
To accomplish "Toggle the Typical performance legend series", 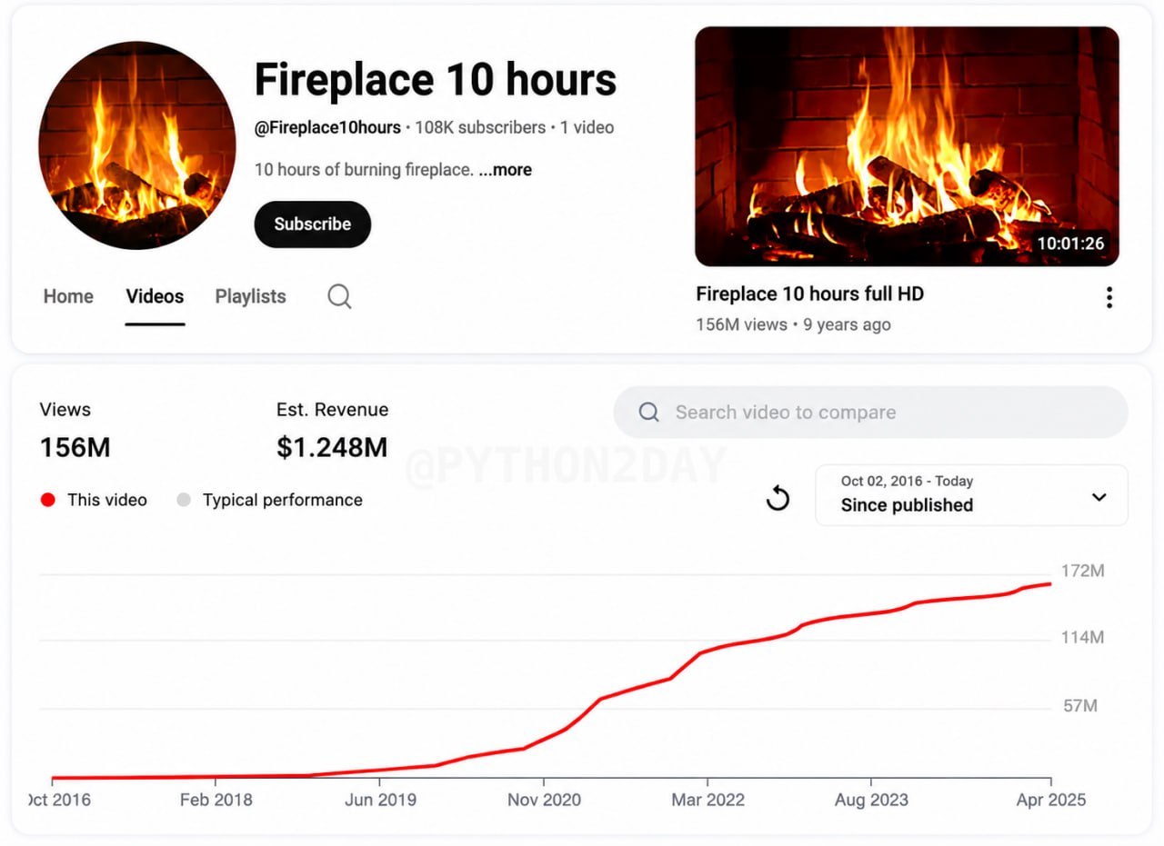I will tap(270, 500).
